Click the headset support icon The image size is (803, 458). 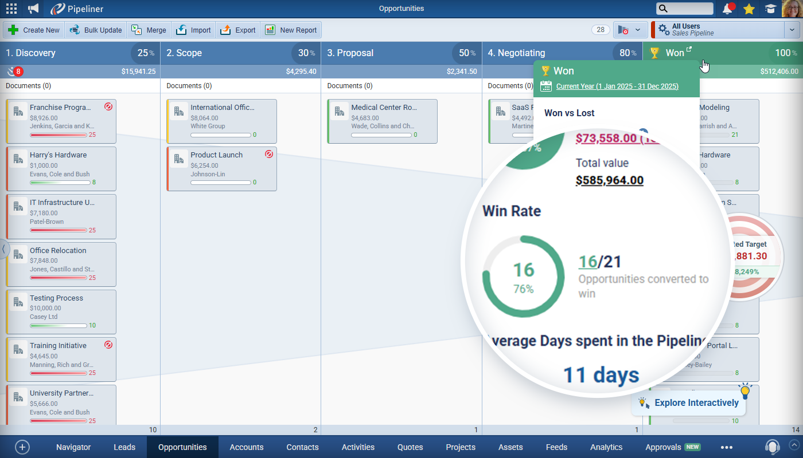click(x=773, y=447)
